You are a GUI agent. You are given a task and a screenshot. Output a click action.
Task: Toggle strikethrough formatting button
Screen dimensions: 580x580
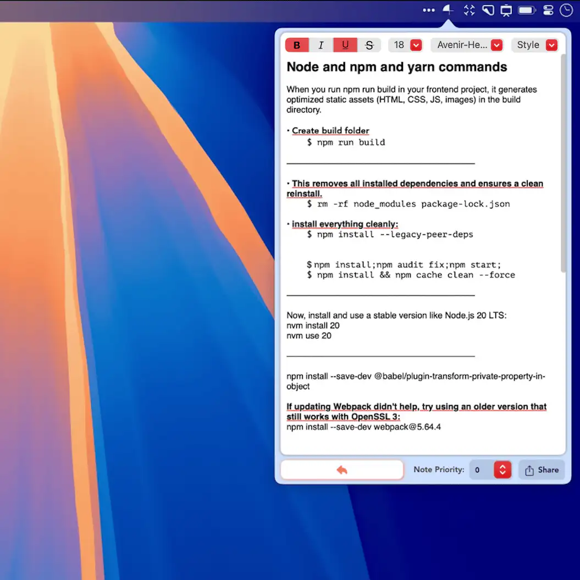(369, 45)
